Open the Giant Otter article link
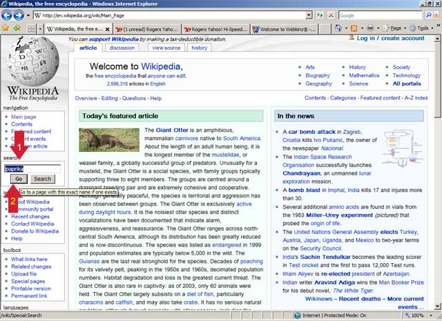Viewport: 442px width, 321px height. click(x=172, y=130)
